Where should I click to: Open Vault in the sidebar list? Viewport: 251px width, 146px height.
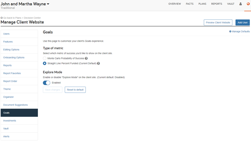tap(19, 129)
